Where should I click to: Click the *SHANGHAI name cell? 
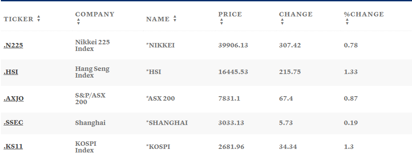click(167, 123)
